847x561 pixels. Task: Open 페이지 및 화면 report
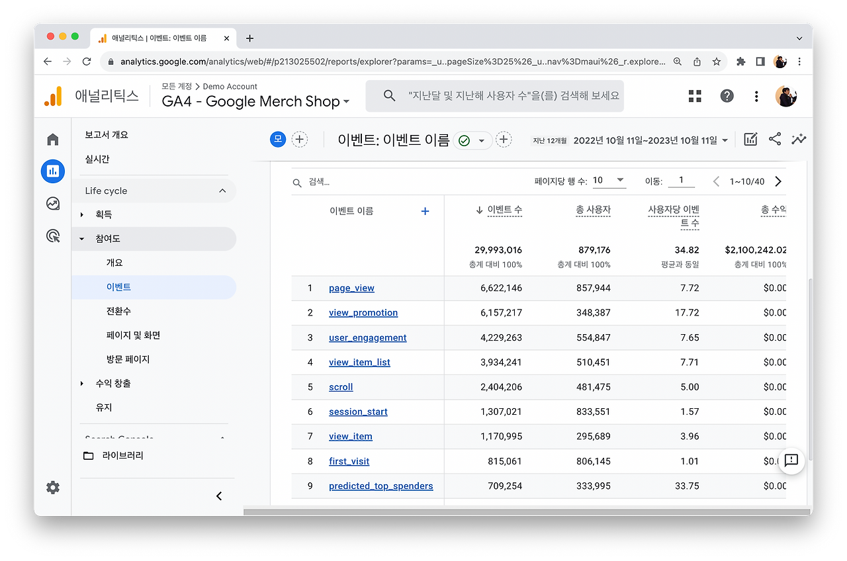[x=133, y=335]
